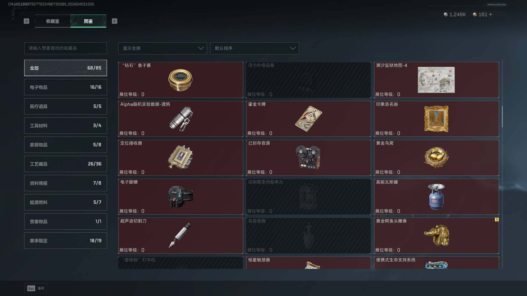This screenshot has width=527, height=296.
Task: Expand the 默认排序 sort dropdown
Action: pos(254,48)
